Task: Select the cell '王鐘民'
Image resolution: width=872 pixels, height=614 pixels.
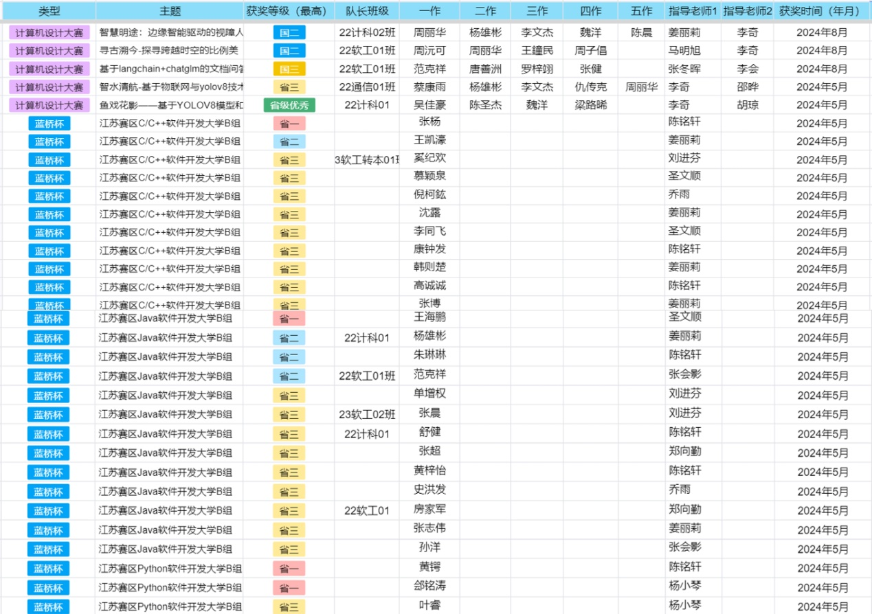Action: click(537, 50)
